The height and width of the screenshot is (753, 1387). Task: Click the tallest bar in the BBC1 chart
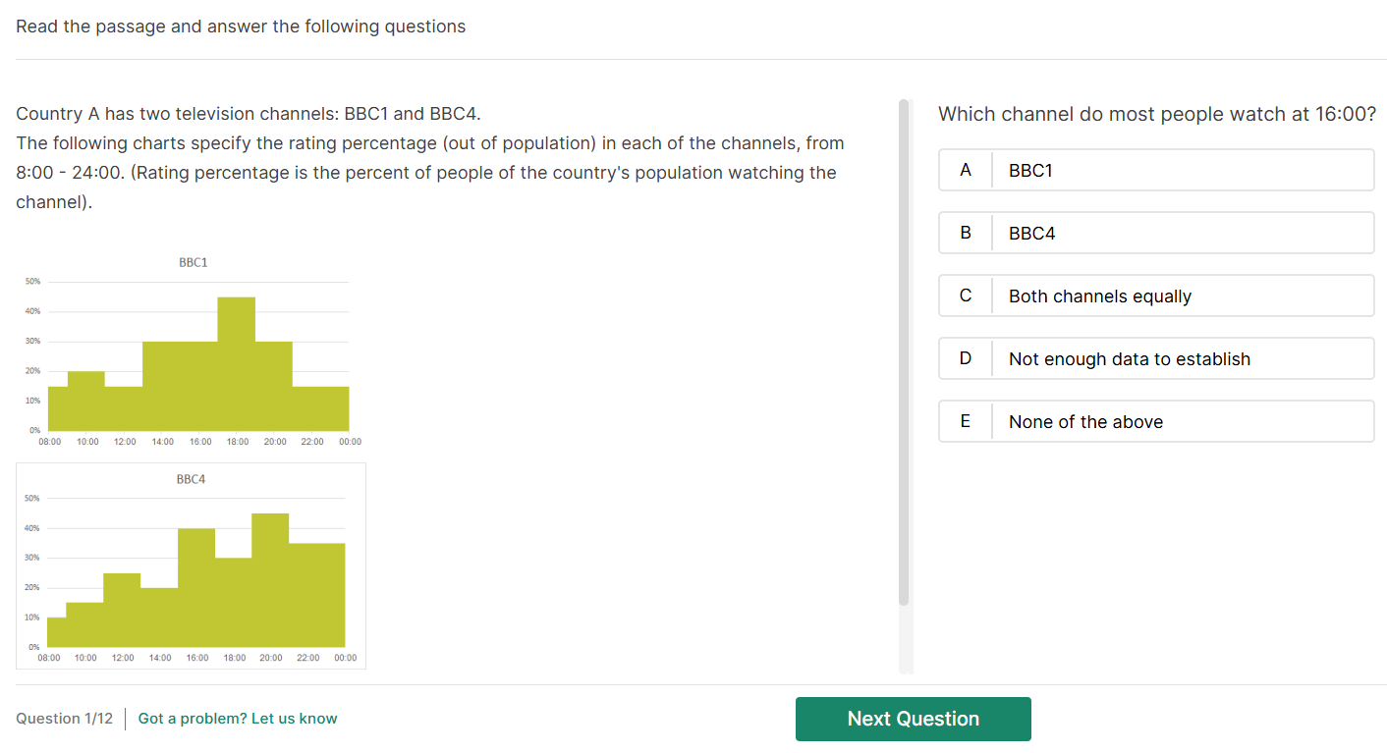click(x=236, y=363)
